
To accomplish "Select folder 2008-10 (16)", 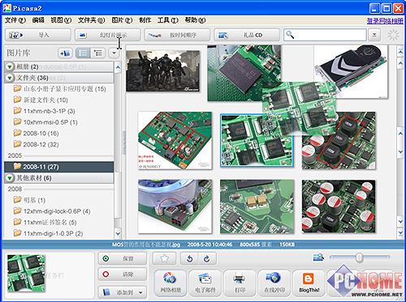I will coord(36,134).
